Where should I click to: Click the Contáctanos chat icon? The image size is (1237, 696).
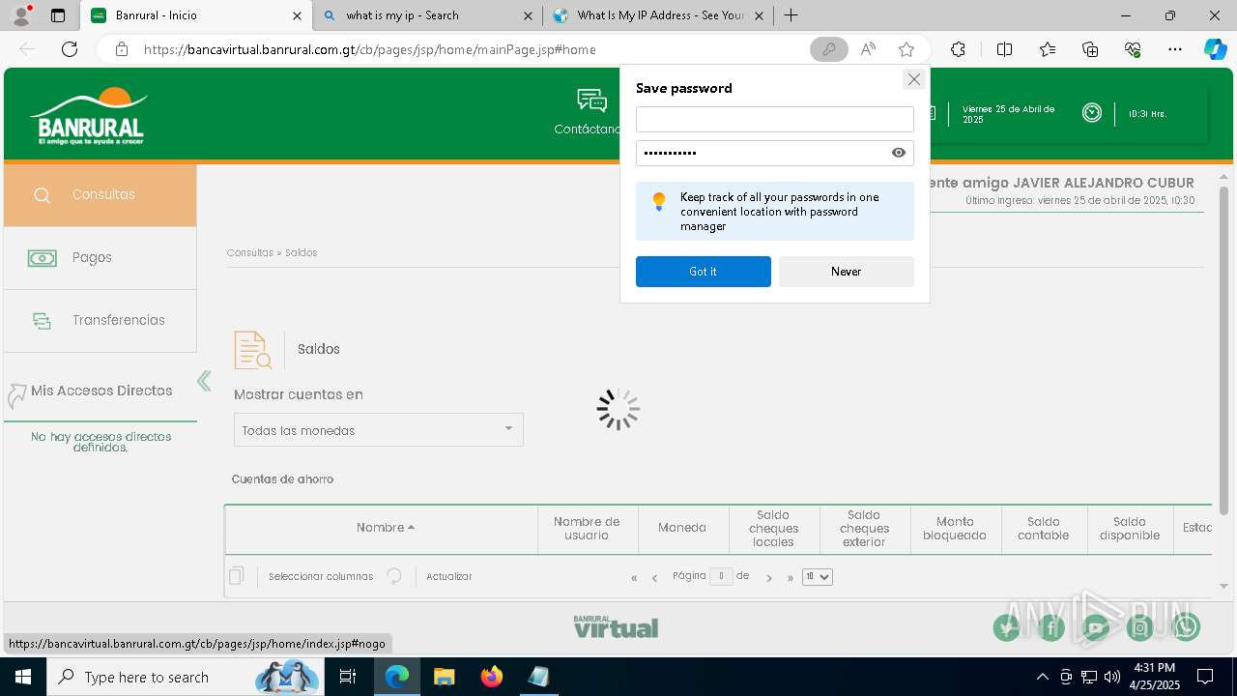[591, 101]
